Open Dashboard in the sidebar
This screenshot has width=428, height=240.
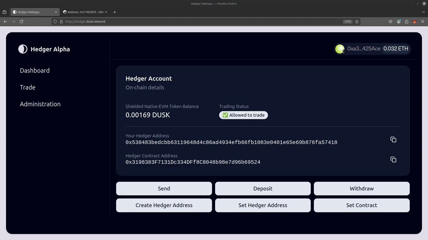tap(35, 70)
